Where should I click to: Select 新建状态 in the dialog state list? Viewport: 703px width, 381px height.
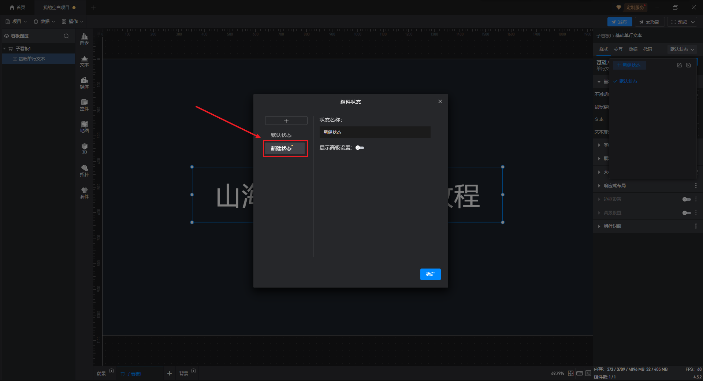pos(285,148)
